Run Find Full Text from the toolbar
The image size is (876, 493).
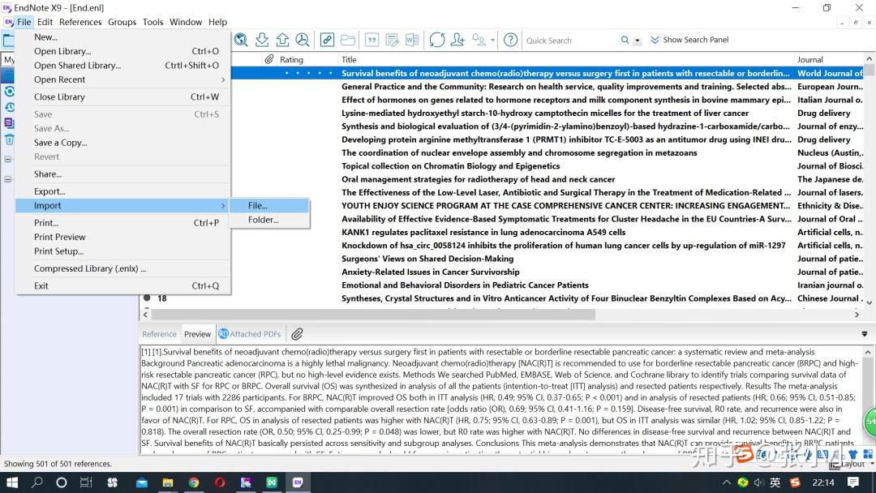tap(303, 39)
